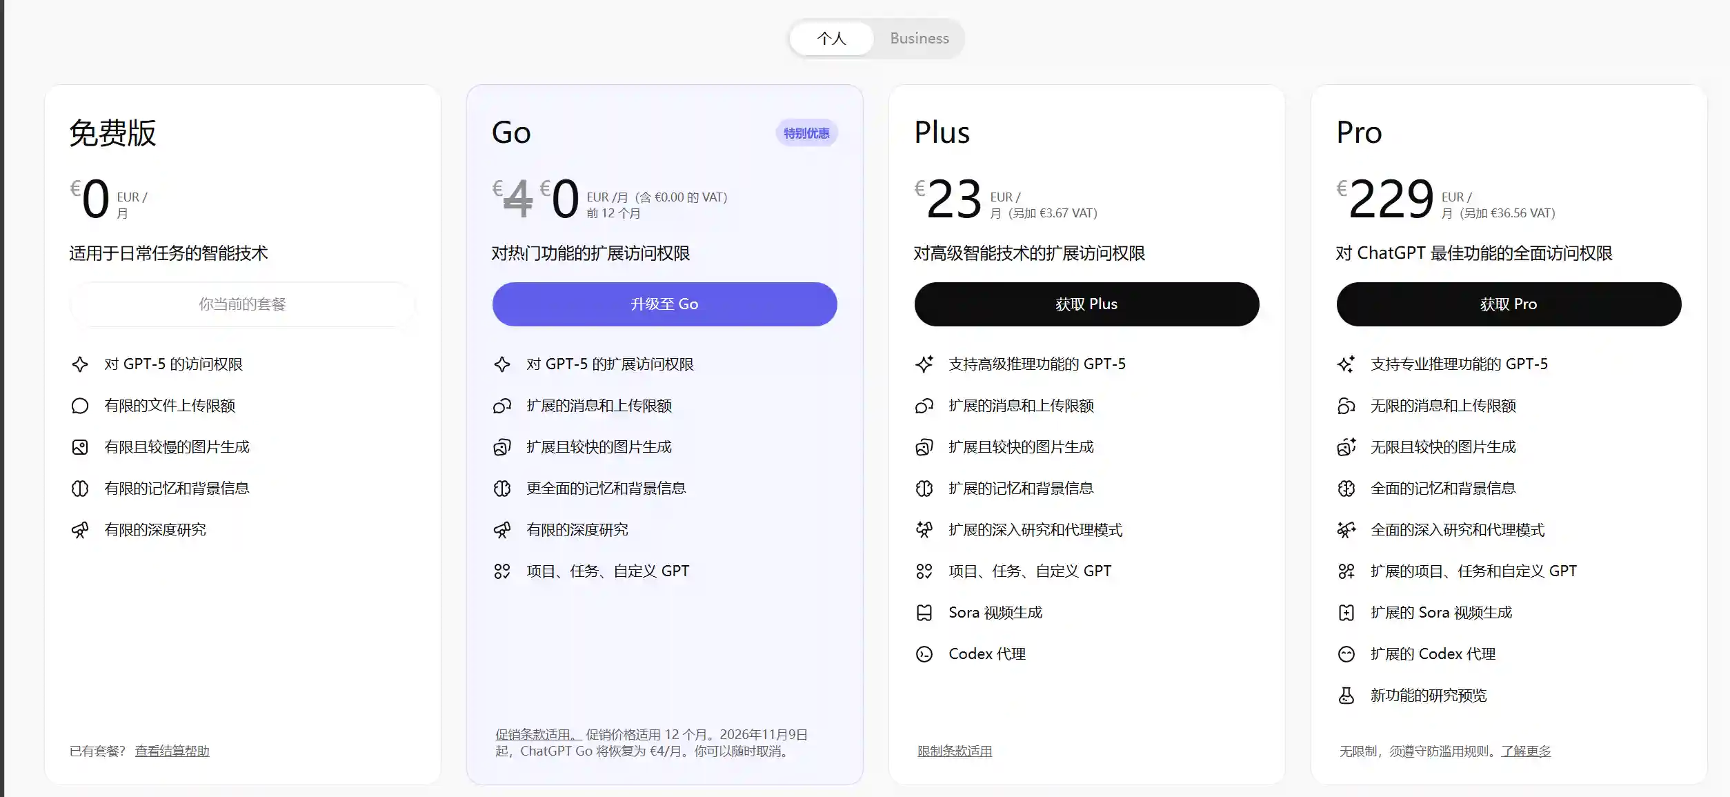Switch to the Business tab
This screenshot has height=797, width=1730.
coord(919,39)
